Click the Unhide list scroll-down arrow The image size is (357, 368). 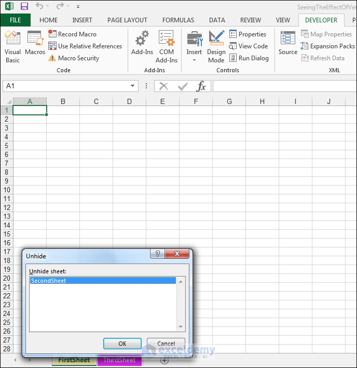(181, 326)
